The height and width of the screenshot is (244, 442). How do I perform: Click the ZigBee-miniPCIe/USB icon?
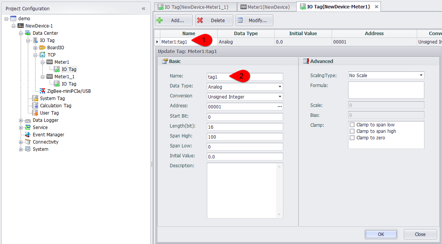(x=42, y=91)
